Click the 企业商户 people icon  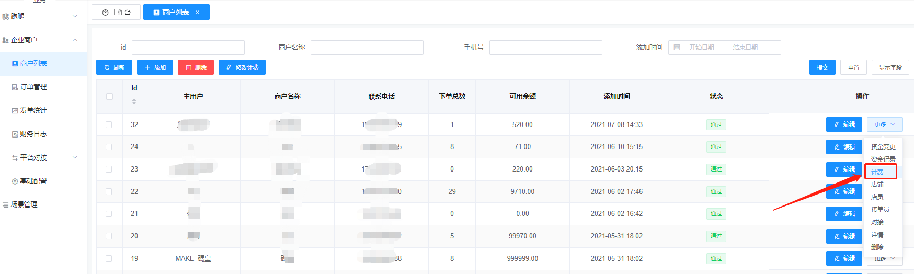pos(6,40)
